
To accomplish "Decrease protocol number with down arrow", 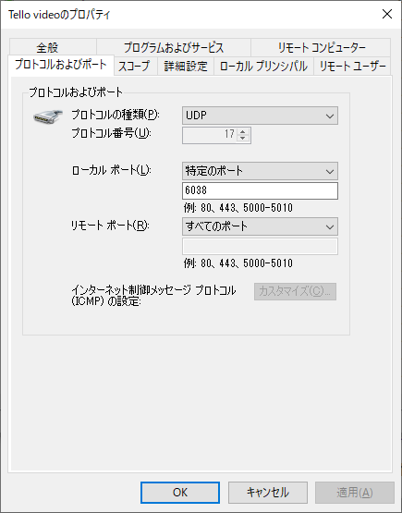I will pyautogui.click(x=243, y=139).
